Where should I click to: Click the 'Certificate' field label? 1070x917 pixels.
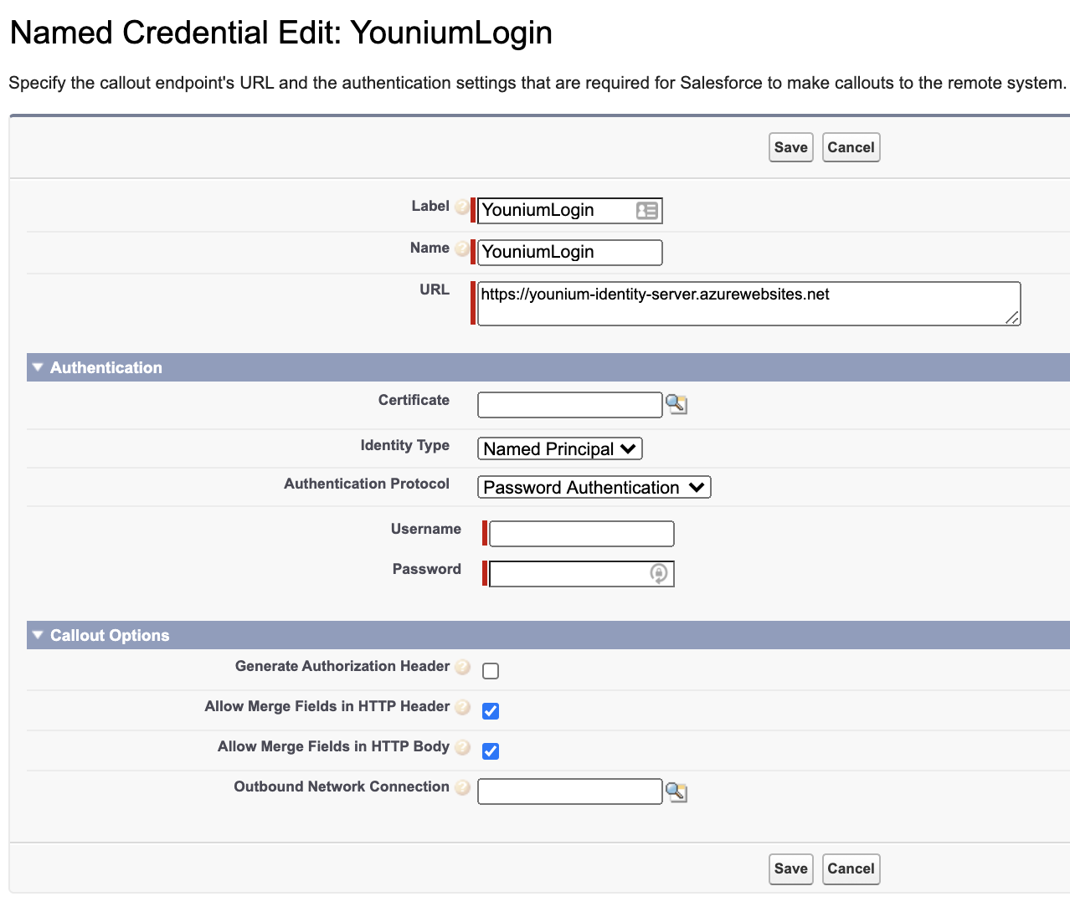click(414, 400)
